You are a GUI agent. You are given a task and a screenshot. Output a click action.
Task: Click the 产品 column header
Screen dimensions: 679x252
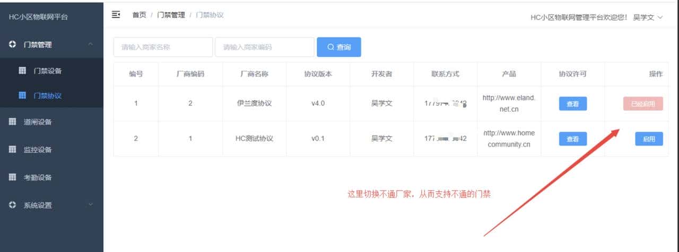[509, 74]
